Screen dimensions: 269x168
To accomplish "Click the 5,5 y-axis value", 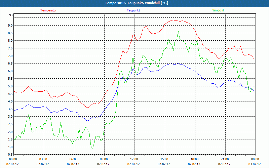I will point(10,79).
